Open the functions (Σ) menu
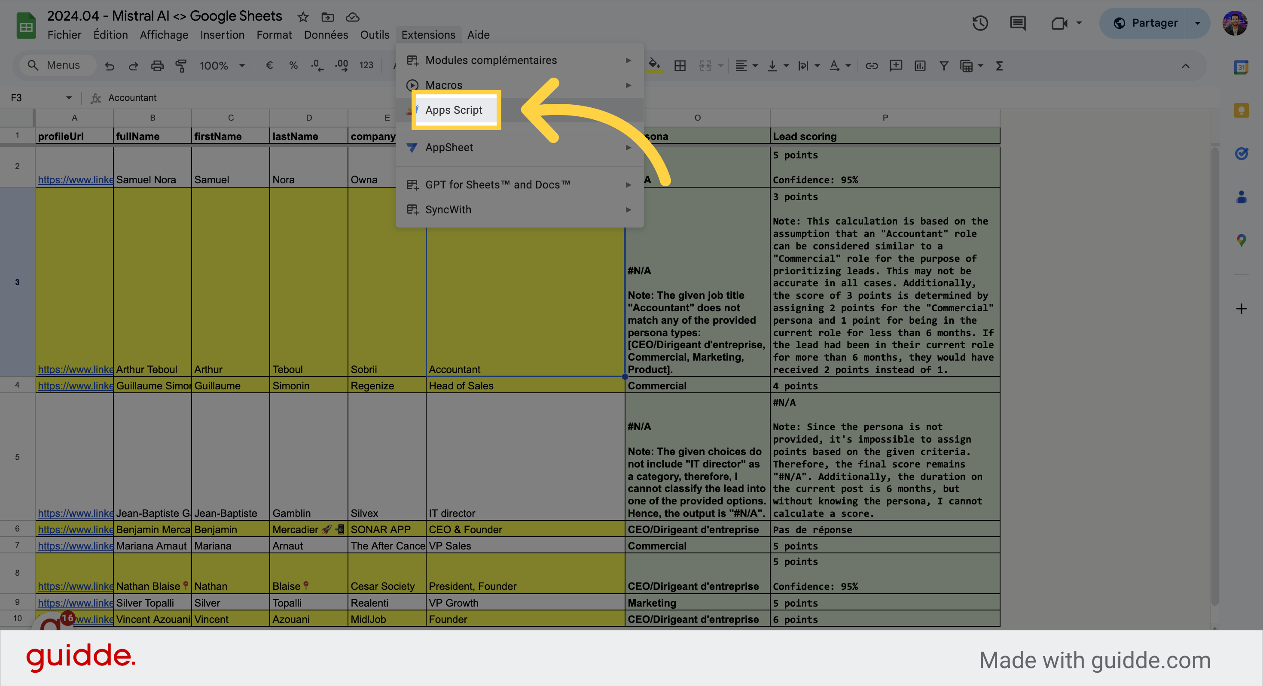The height and width of the screenshot is (686, 1263). pyautogui.click(x=999, y=65)
